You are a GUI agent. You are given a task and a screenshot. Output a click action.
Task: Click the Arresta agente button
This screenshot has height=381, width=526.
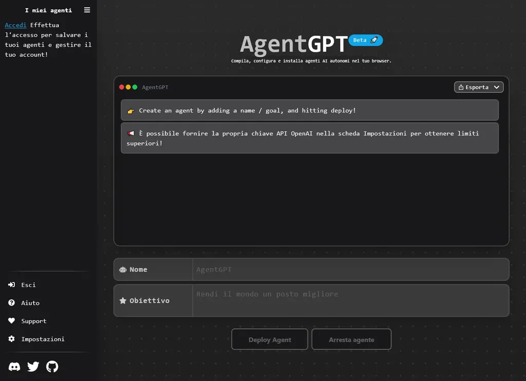(351, 339)
